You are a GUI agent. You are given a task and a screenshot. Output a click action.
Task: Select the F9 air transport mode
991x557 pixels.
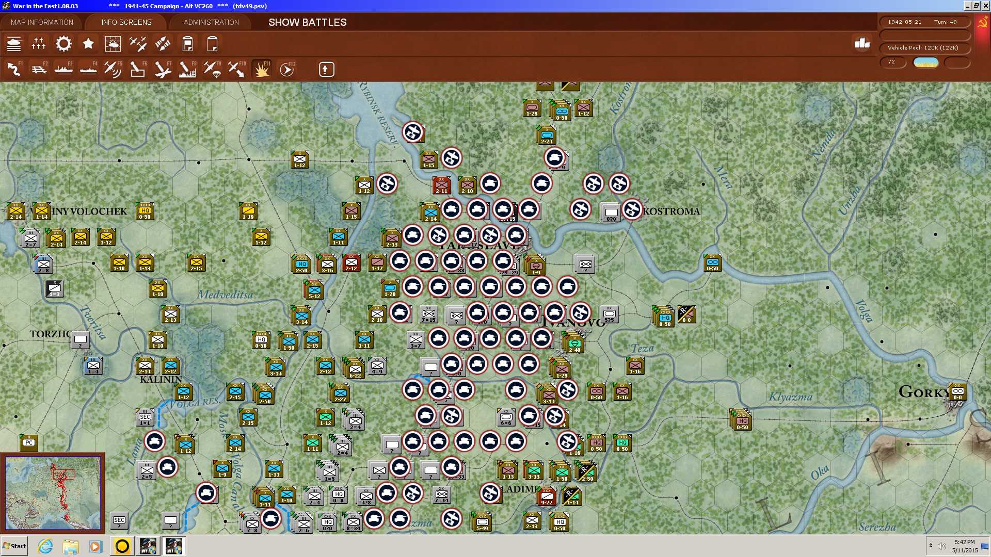coord(212,69)
